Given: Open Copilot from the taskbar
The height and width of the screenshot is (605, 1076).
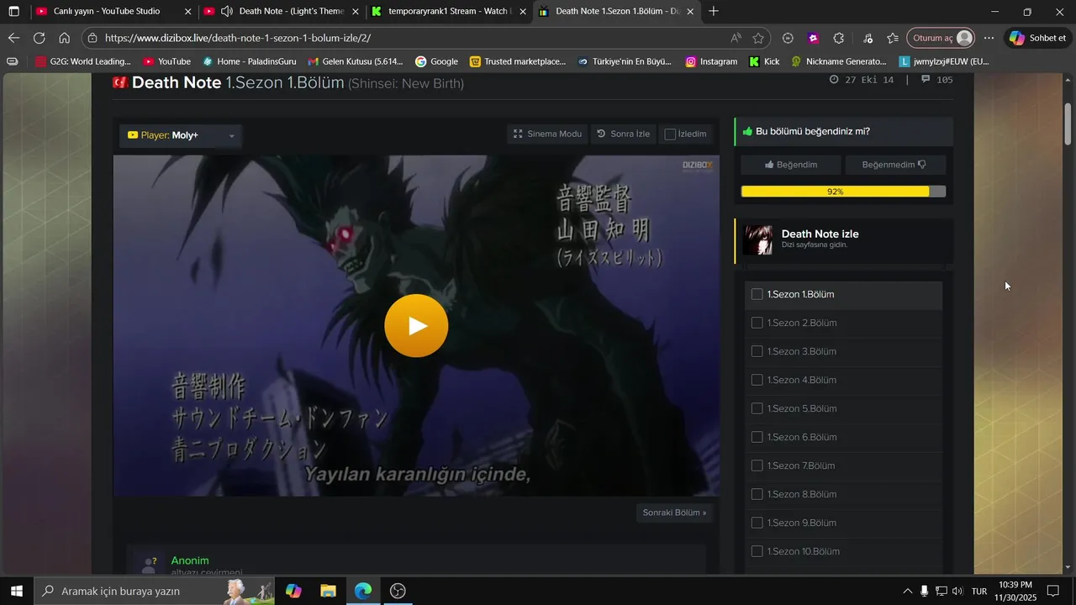Looking at the screenshot, I should pyautogui.click(x=293, y=592).
